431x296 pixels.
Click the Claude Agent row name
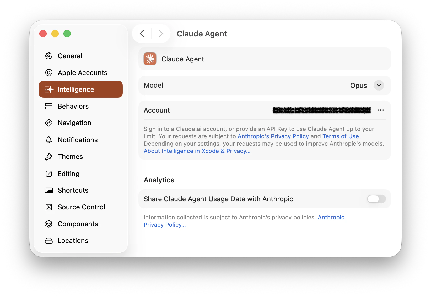click(x=183, y=59)
